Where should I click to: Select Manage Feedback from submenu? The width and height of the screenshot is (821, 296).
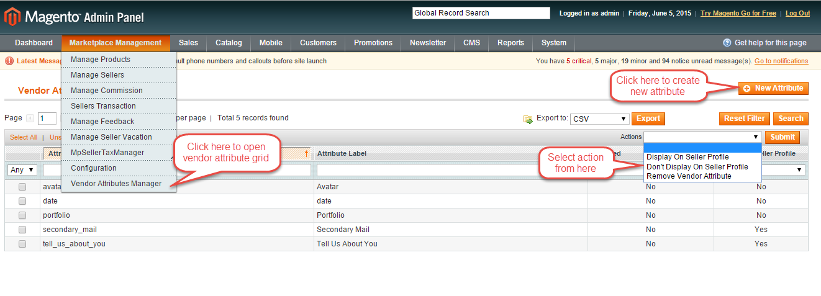(119, 122)
